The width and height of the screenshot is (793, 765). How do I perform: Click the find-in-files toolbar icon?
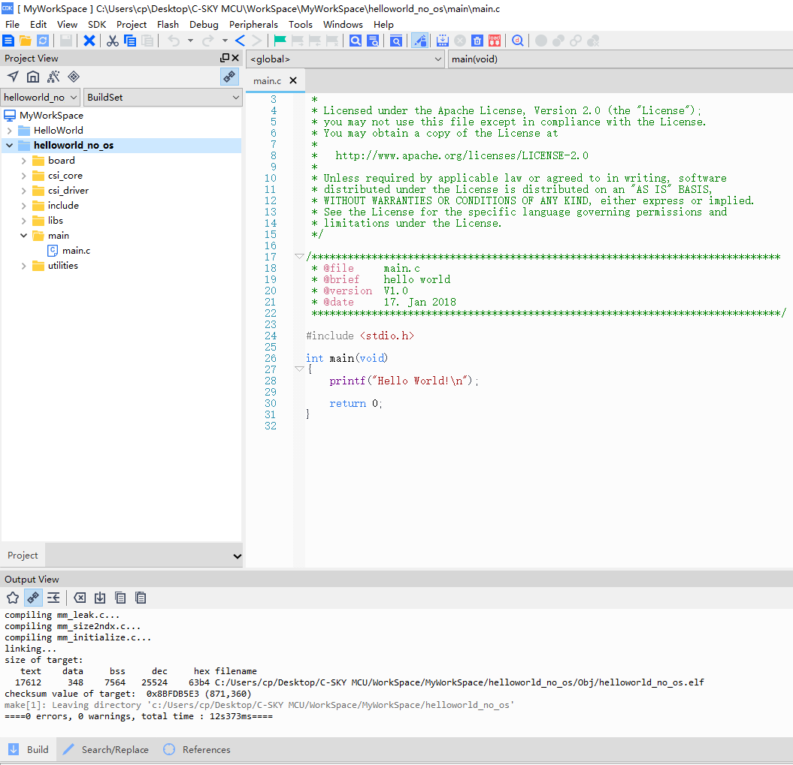point(374,41)
